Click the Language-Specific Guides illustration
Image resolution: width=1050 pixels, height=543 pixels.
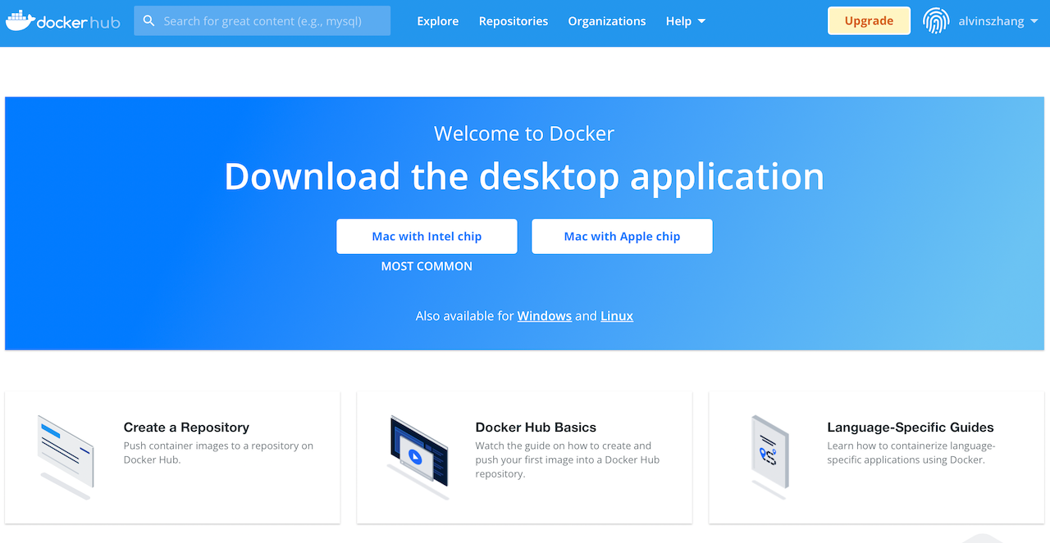click(x=770, y=457)
